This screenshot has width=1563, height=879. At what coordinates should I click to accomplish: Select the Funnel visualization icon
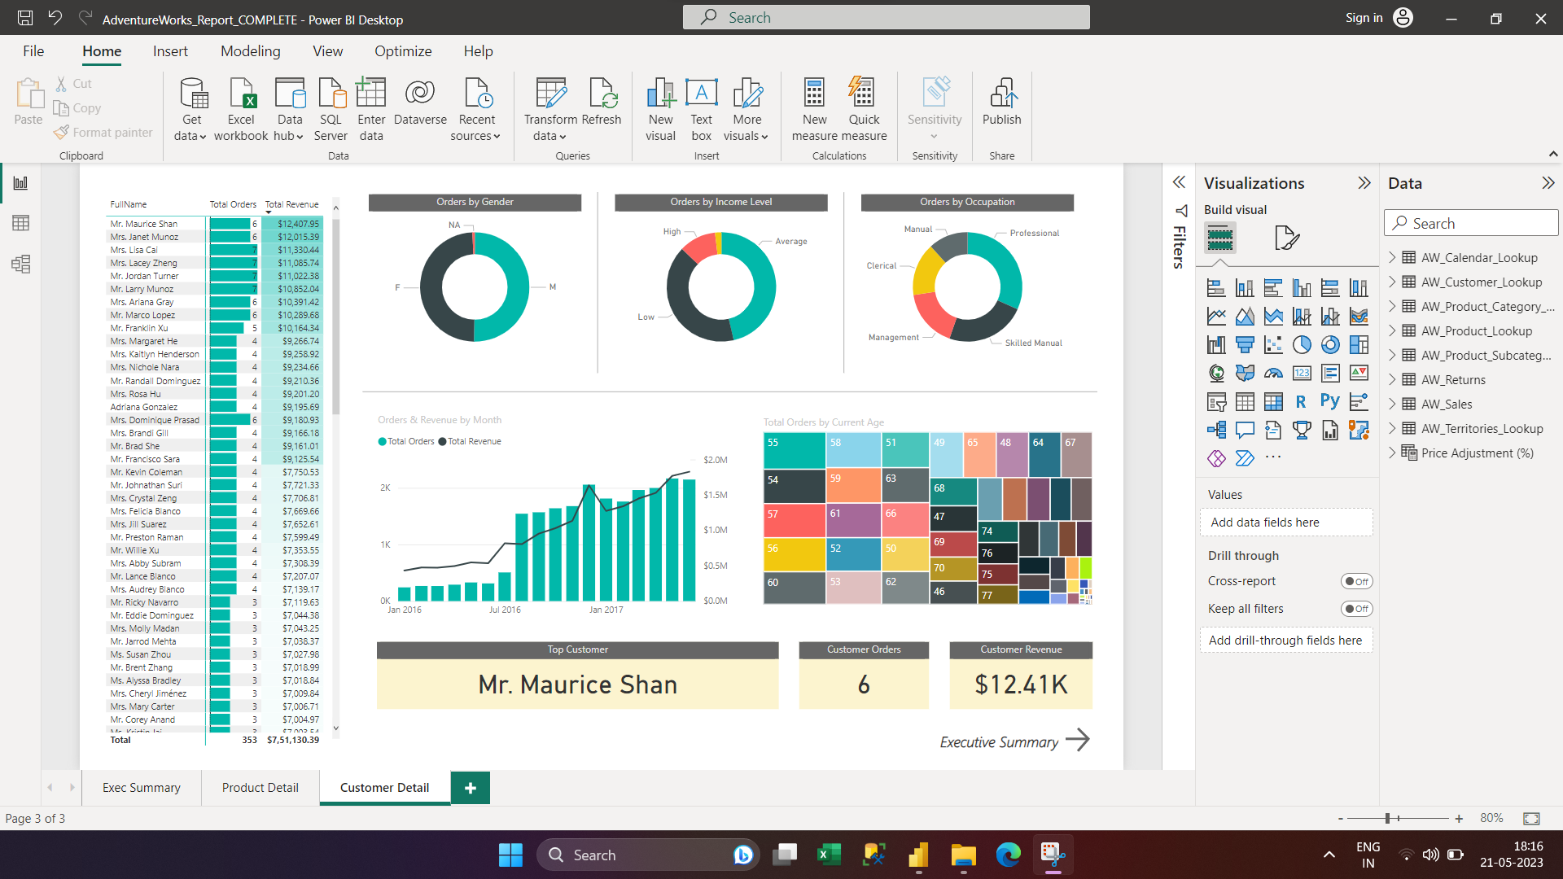tap(1245, 345)
